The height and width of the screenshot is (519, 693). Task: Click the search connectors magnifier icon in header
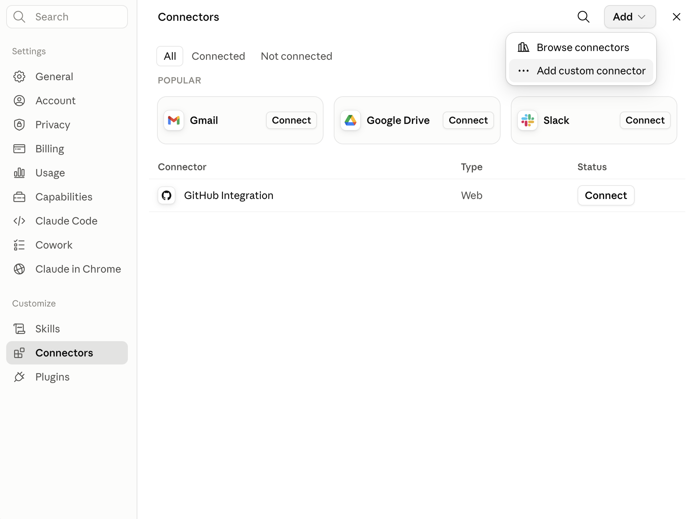click(x=583, y=17)
